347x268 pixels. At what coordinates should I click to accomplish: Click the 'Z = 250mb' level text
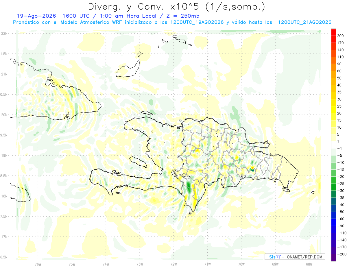pyautogui.click(x=183, y=16)
